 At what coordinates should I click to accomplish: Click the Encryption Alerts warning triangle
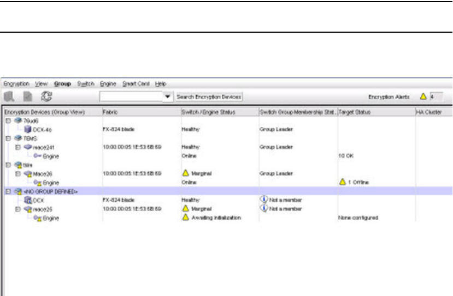click(x=422, y=96)
